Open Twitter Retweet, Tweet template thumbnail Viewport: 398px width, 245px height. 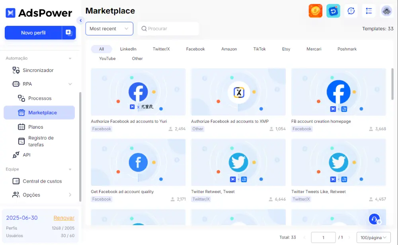point(238,162)
